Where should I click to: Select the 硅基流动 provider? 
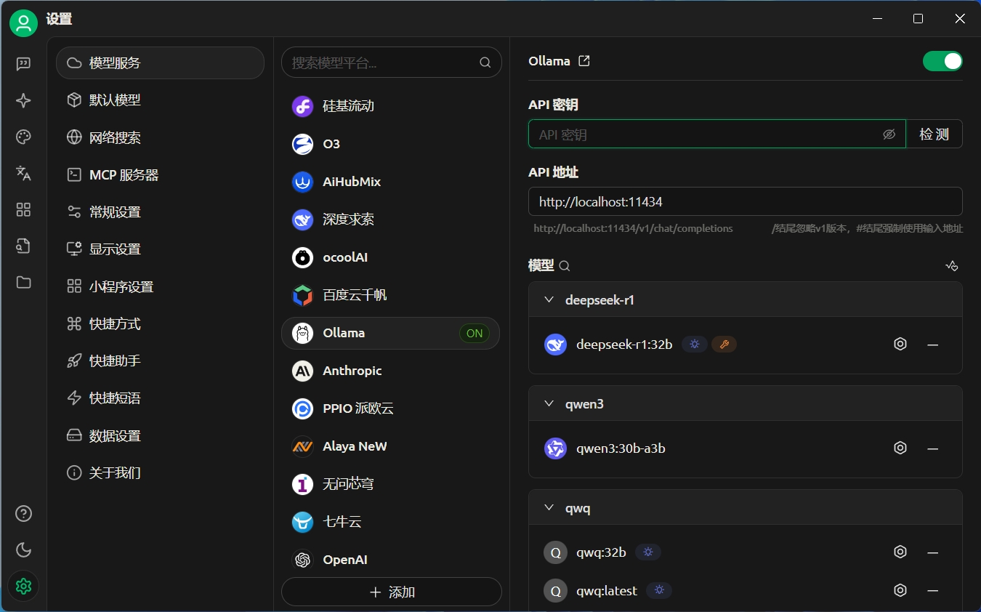click(x=391, y=106)
